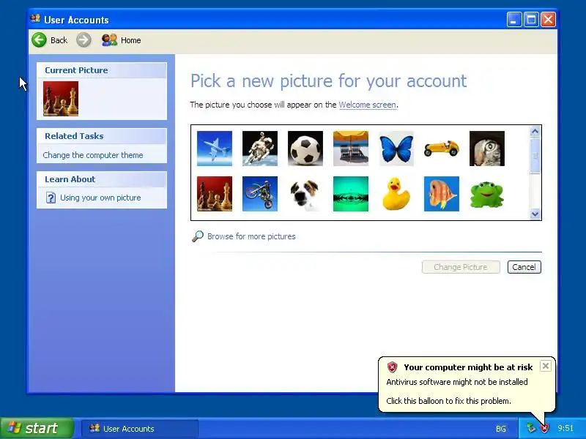Viewport: 586px width, 439px height.
Task: Choose the green water drop picture
Action: click(x=351, y=194)
